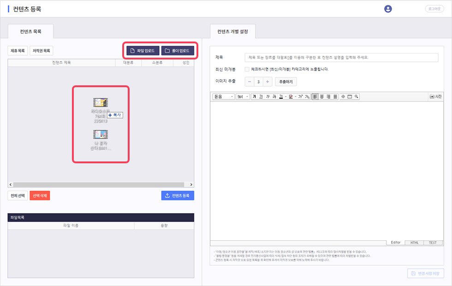Select justify text alignment in editor
452x286 pixels.
(x=335, y=96)
